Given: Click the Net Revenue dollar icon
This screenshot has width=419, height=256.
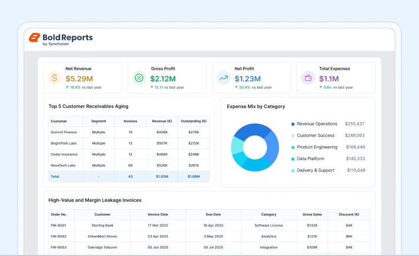Looking at the screenshot, I should tap(55, 78).
